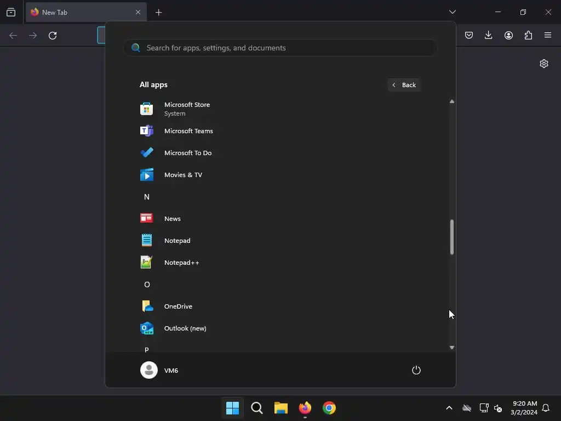Open a new Firefox tab

coord(158,13)
